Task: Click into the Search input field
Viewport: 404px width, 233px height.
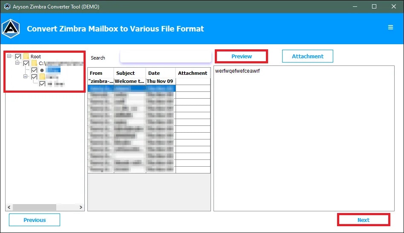Action: click(166, 57)
